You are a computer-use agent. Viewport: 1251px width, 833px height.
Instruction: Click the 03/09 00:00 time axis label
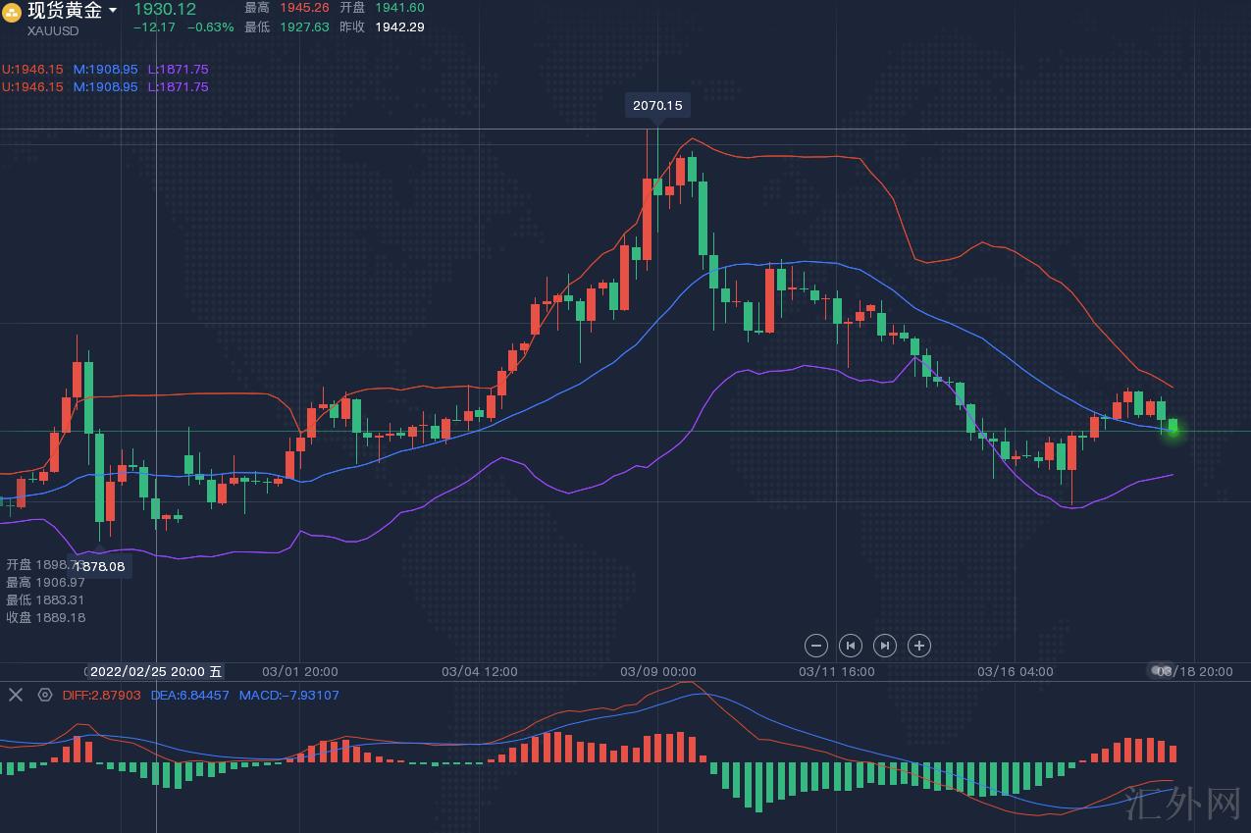(657, 672)
